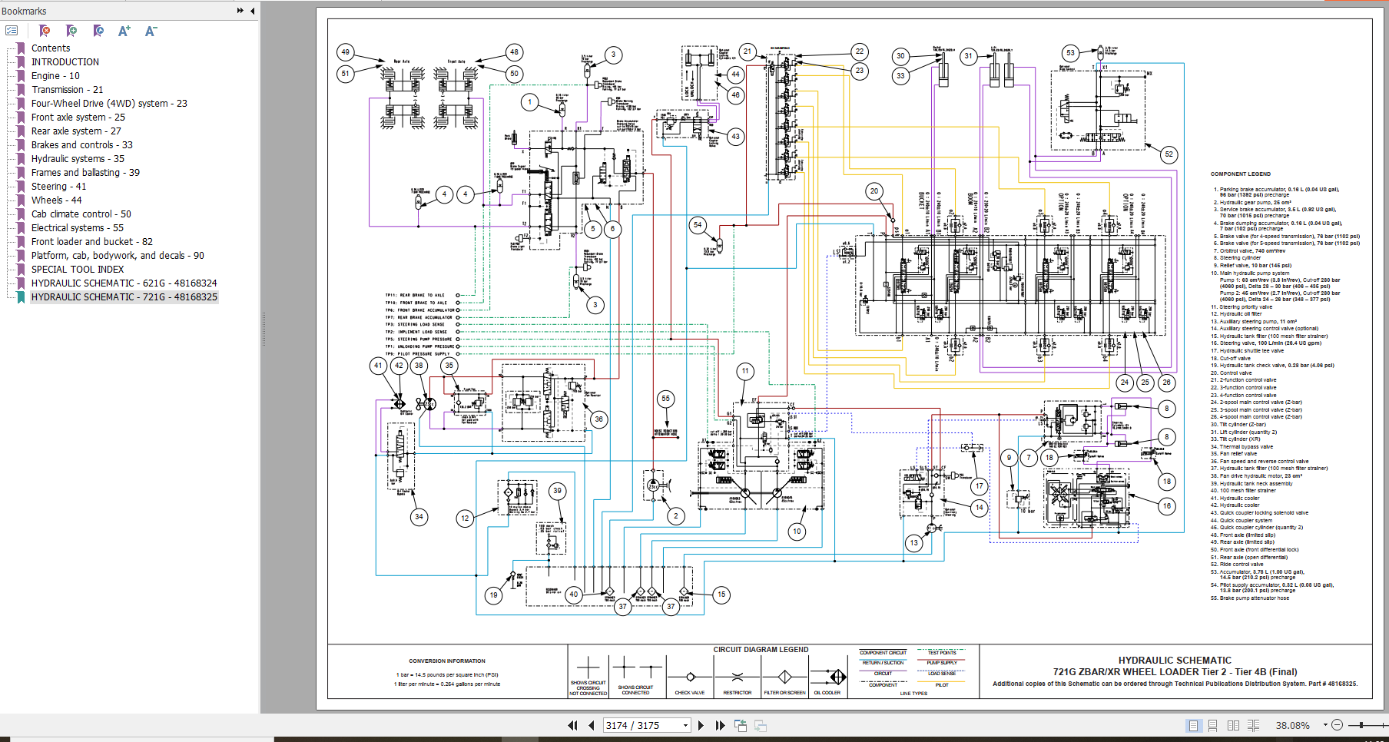Open the zoom percentage dropdown arrow

pos(1325,725)
